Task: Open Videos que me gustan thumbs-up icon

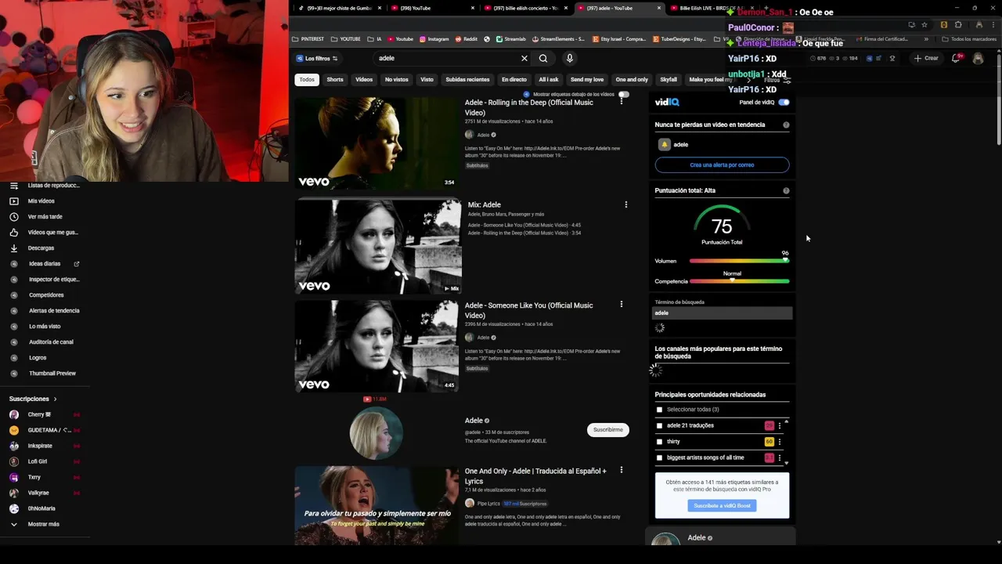Action: 14,233
